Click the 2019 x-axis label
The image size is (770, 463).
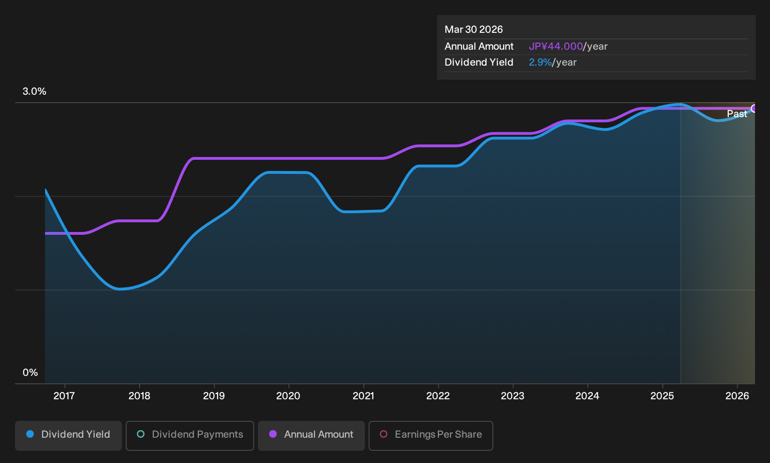[x=214, y=396]
